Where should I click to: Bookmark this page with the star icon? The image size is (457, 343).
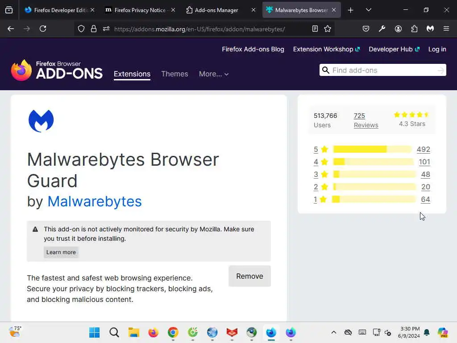pos(328,29)
